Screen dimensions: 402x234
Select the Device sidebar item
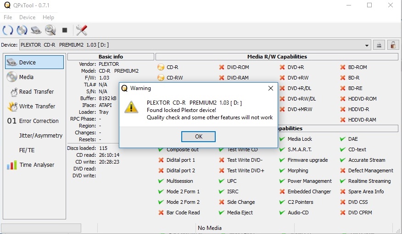34,62
